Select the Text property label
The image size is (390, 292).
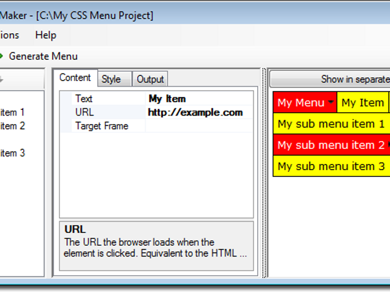[x=84, y=99]
